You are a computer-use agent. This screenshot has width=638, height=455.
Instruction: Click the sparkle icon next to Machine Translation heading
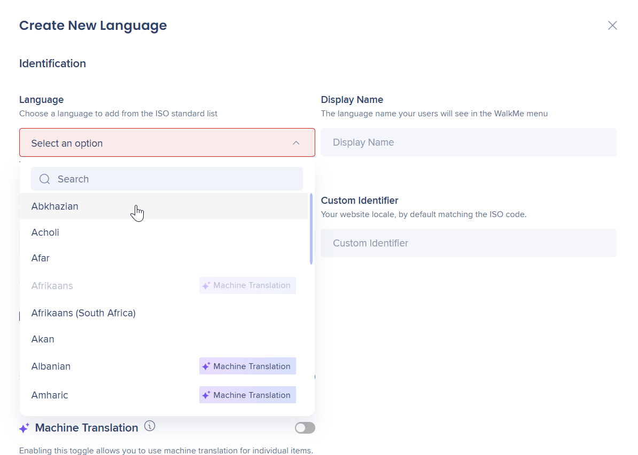(24, 428)
